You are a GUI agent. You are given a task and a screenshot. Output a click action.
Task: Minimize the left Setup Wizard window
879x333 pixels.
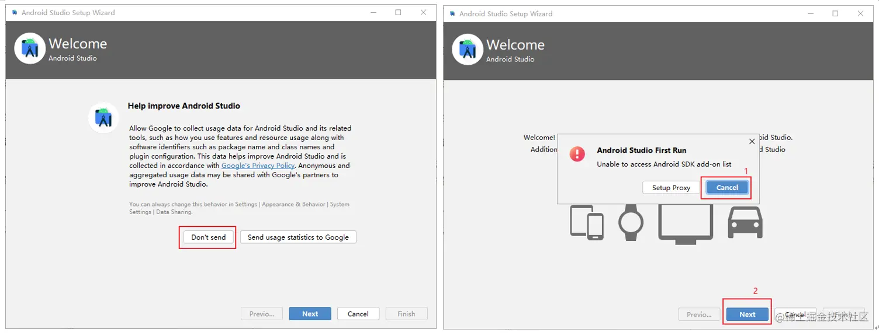(372, 12)
